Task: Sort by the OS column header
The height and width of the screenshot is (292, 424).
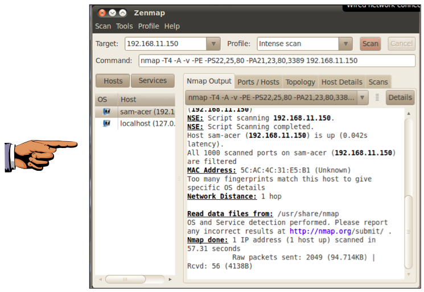Action: pyautogui.click(x=106, y=100)
